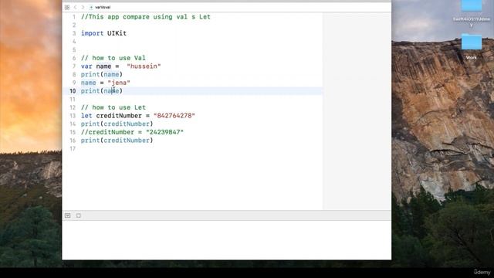The height and width of the screenshot is (278, 494).
Task: Click inside the console output area
Action: tap(226, 240)
